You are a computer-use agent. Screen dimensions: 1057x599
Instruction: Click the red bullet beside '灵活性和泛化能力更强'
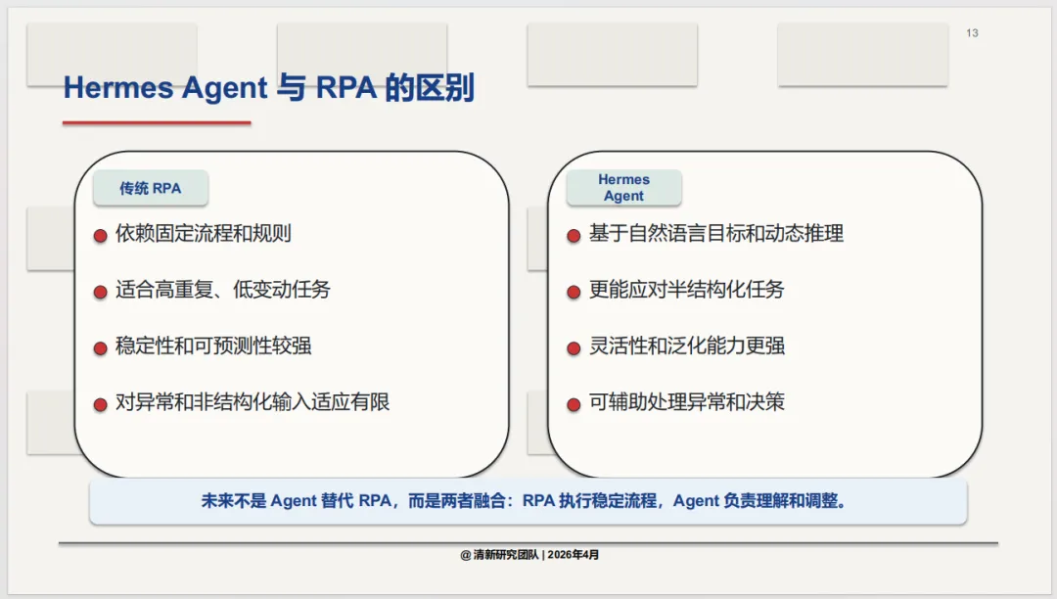574,348
